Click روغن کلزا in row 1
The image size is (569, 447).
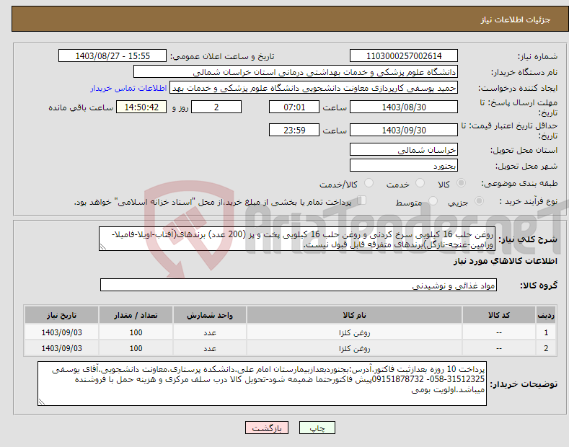(354, 332)
